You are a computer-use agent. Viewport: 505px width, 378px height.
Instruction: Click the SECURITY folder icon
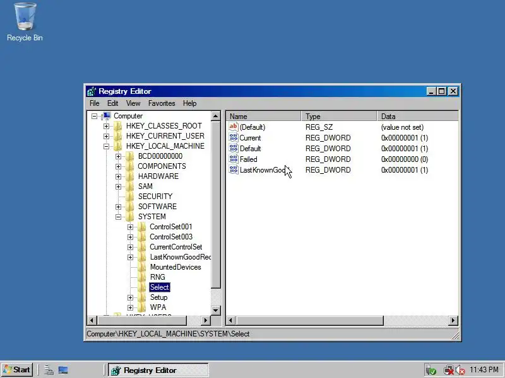click(x=130, y=197)
